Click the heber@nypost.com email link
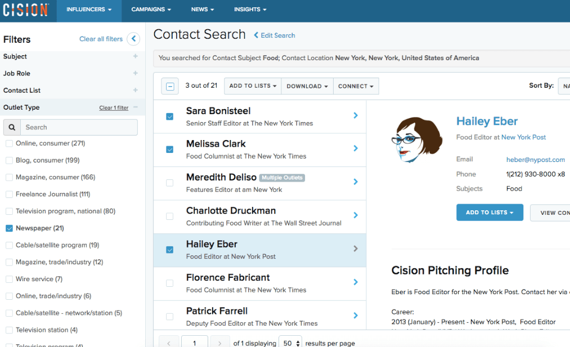The height and width of the screenshot is (347, 570). pos(536,160)
